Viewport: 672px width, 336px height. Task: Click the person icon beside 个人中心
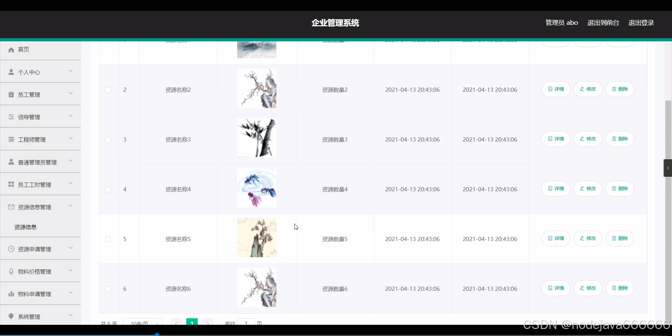(11, 72)
